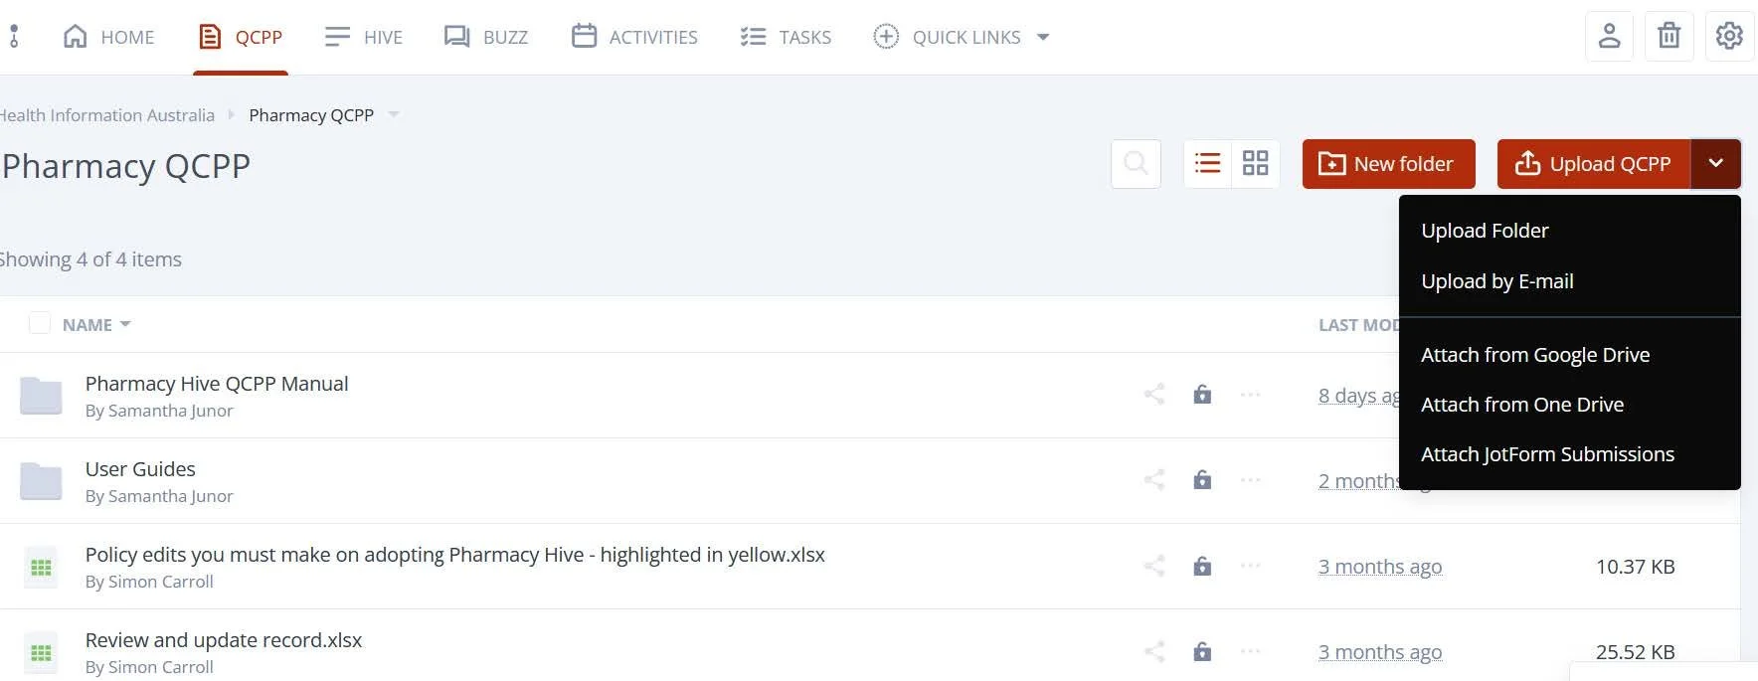Screen dimensions: 1758x681
Task: Click '3 months ago' for Policy edits file
Action: pos(1380,567)
